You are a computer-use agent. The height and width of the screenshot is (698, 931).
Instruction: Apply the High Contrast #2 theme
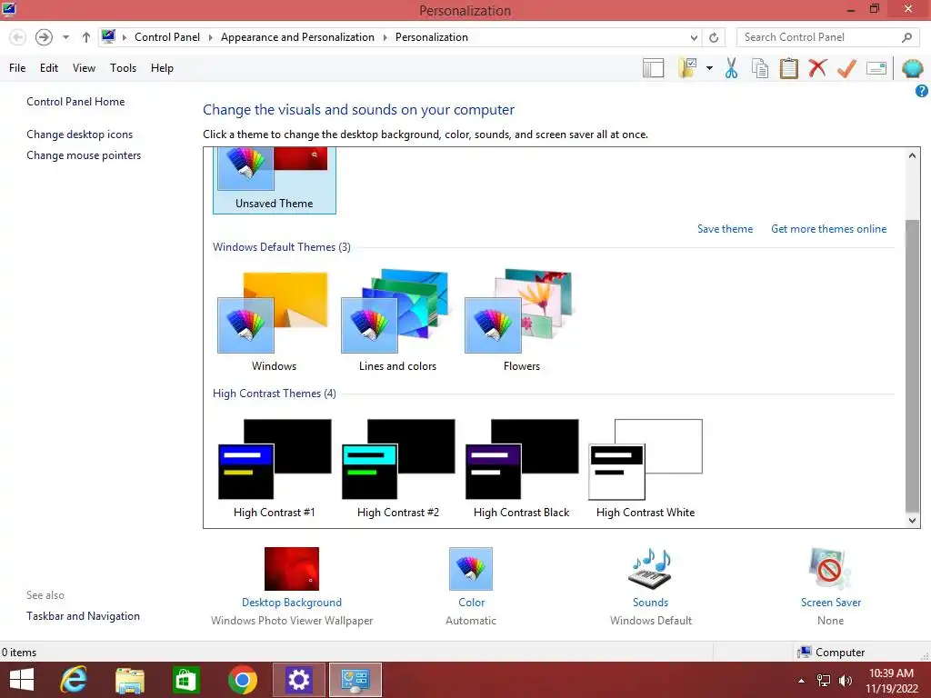pyautogui.click(x=398, y=468)
